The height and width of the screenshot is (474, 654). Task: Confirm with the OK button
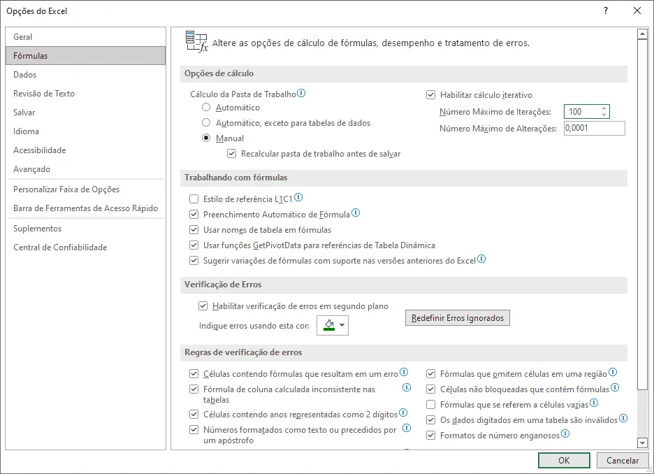[564, 460]
